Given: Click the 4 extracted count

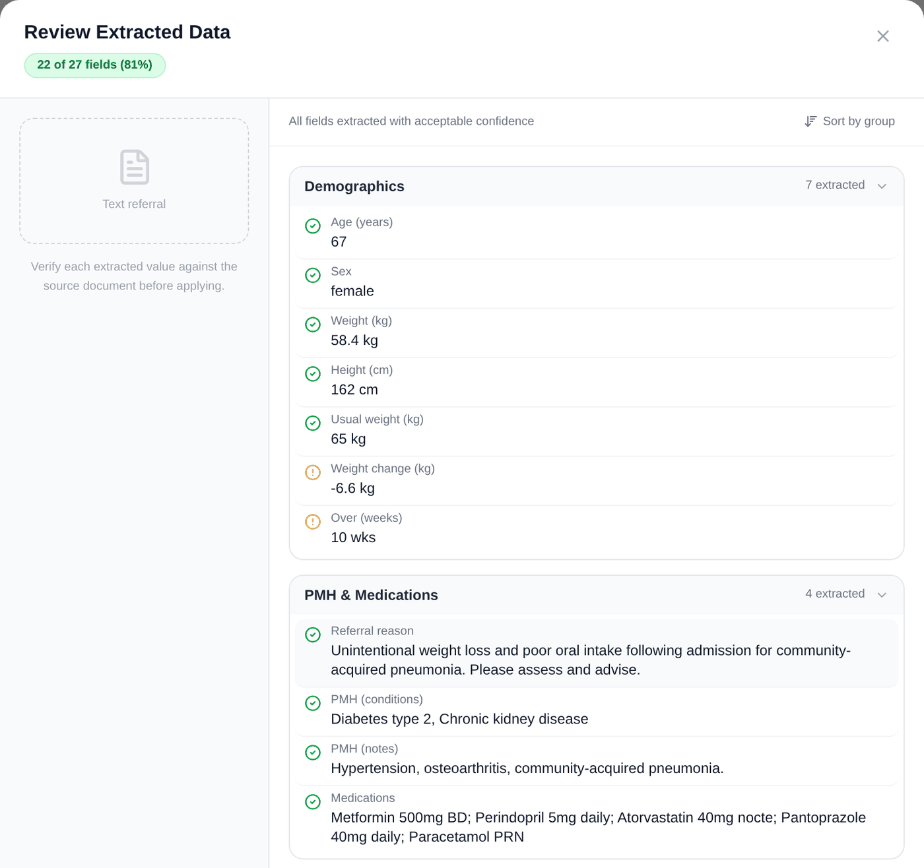Looking at the screenshot, I should pos(835,594).
